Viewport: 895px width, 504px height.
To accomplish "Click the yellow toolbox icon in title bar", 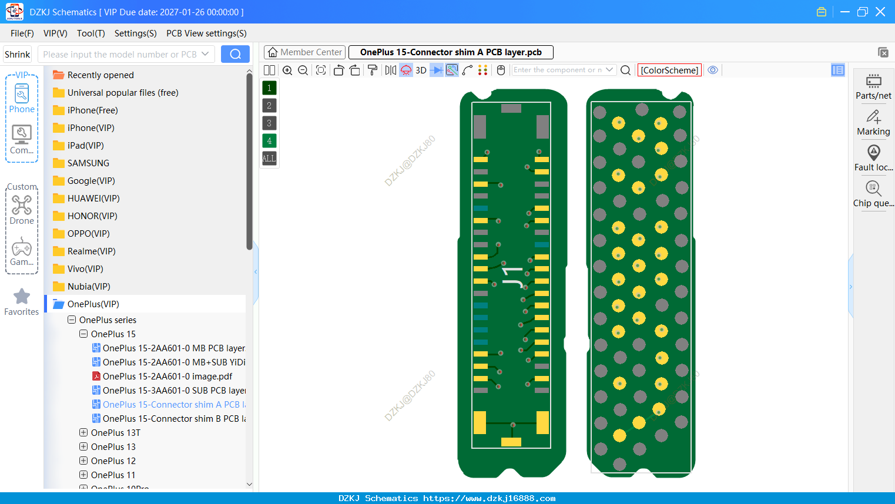I will [x=822, y=12].
